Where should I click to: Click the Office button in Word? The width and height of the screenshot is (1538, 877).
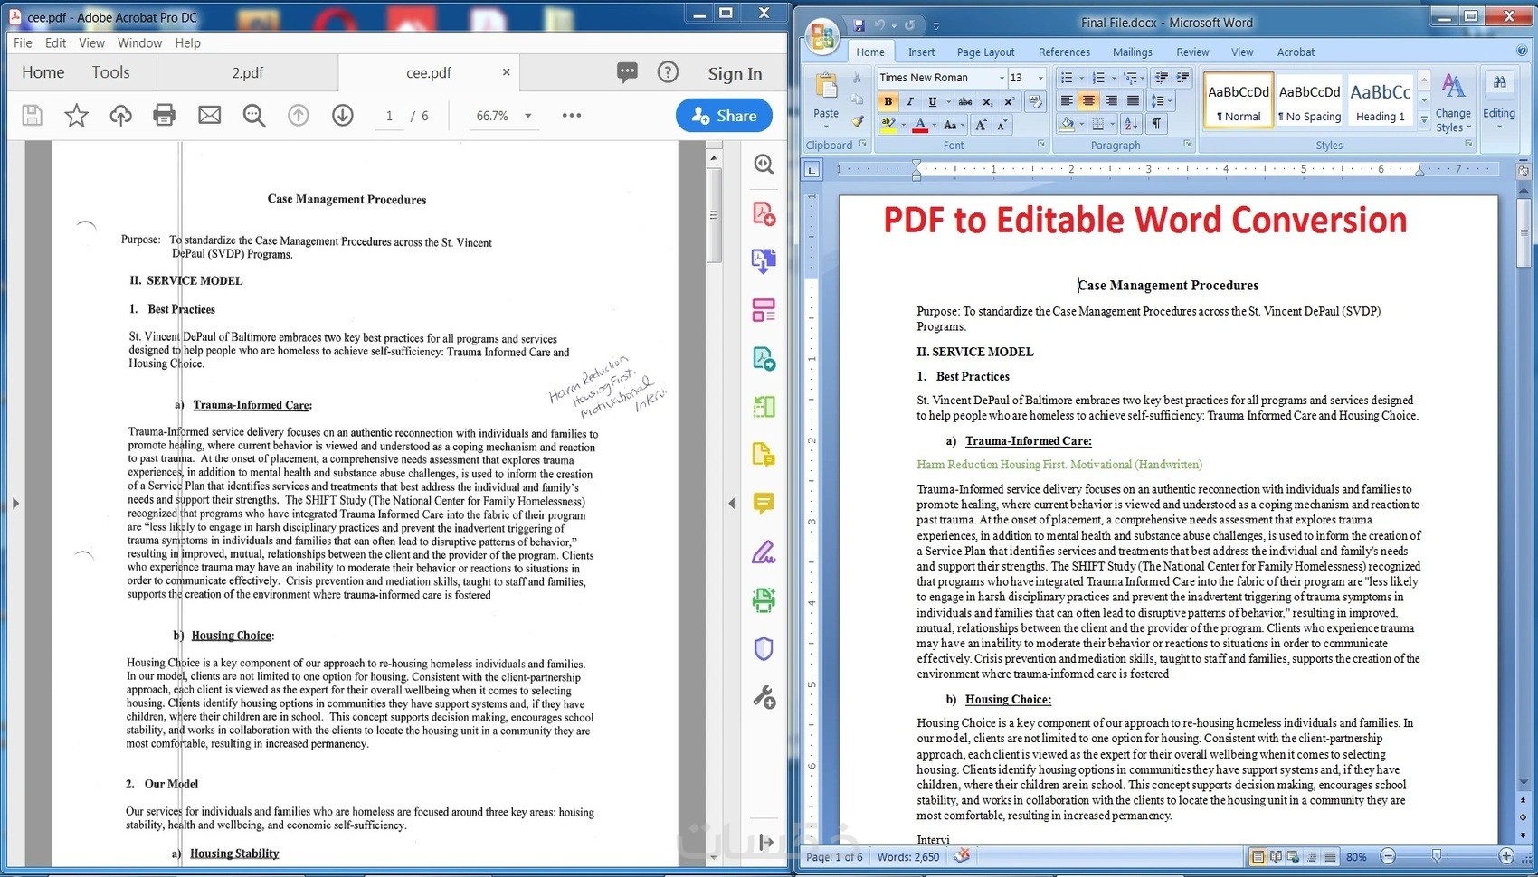[x=823, y=36]
